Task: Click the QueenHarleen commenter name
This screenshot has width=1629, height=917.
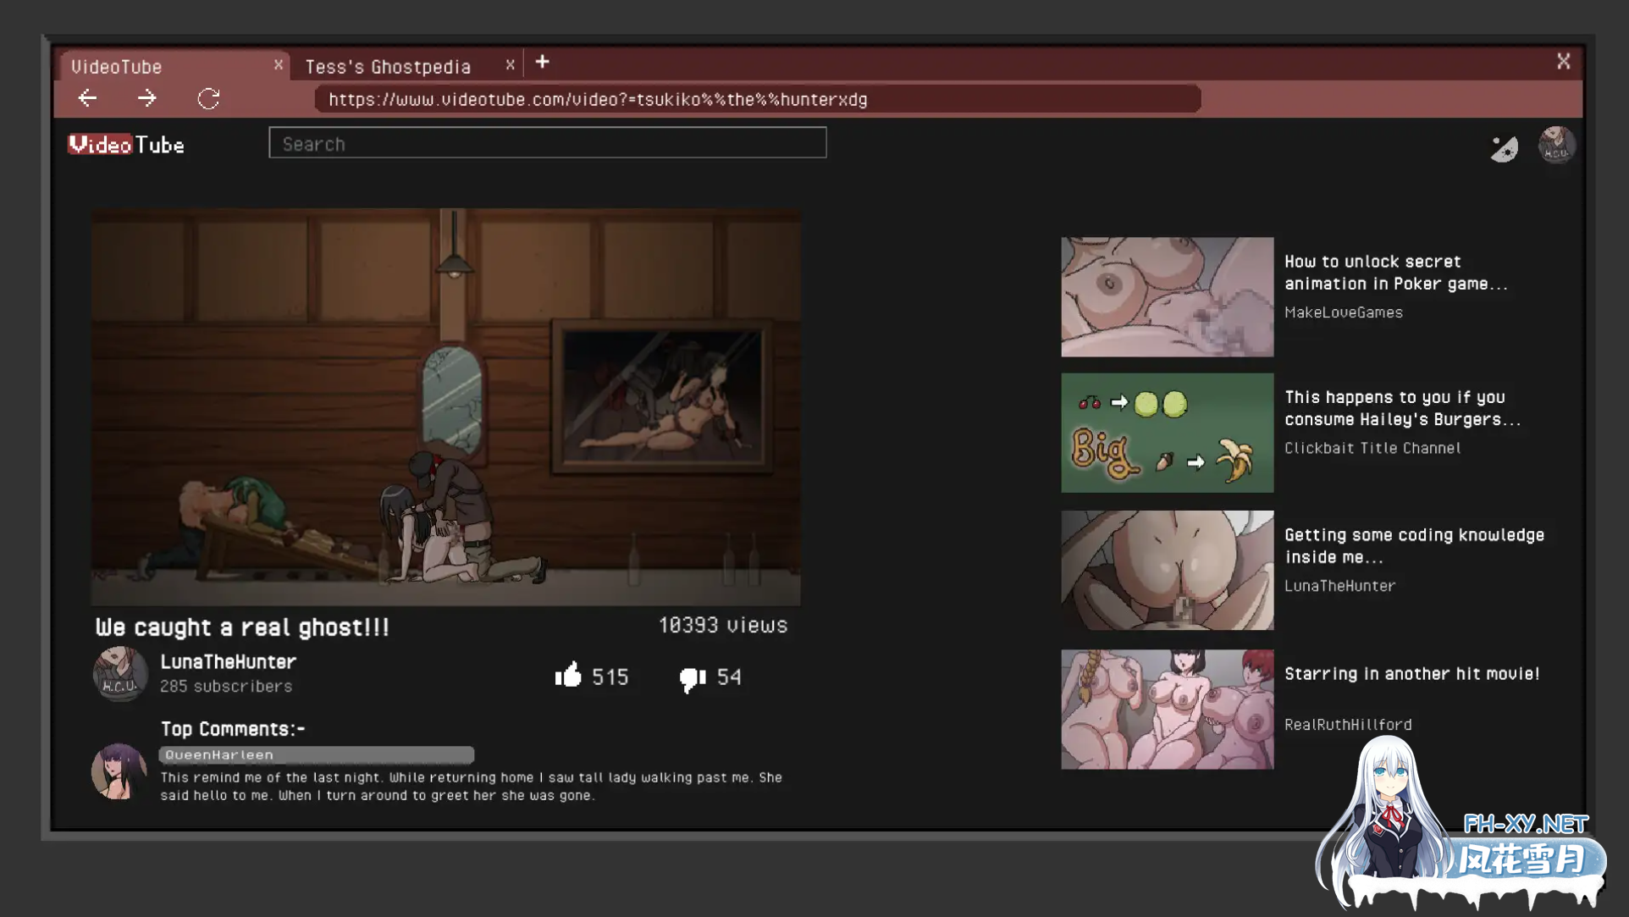Action: (219, 754)
